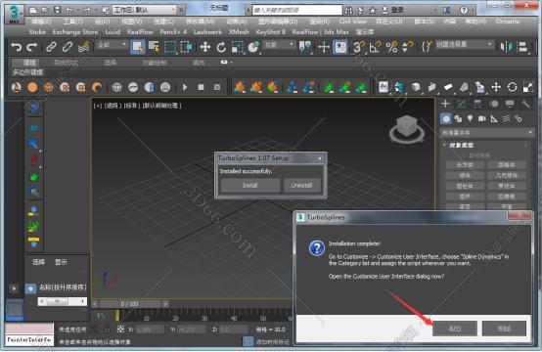
Task: Select the Select and Rotate tool
Action: pyautogui.click(x=221, y=47)
